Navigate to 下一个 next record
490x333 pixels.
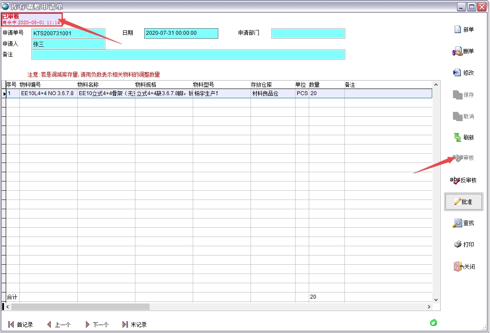(87, 325)
